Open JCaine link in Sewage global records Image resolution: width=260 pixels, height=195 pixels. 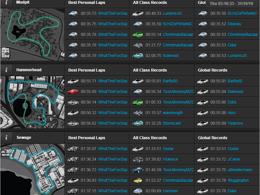tap(234, 159)
